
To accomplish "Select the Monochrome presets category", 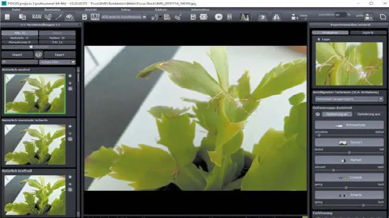I will pos(20,42).
